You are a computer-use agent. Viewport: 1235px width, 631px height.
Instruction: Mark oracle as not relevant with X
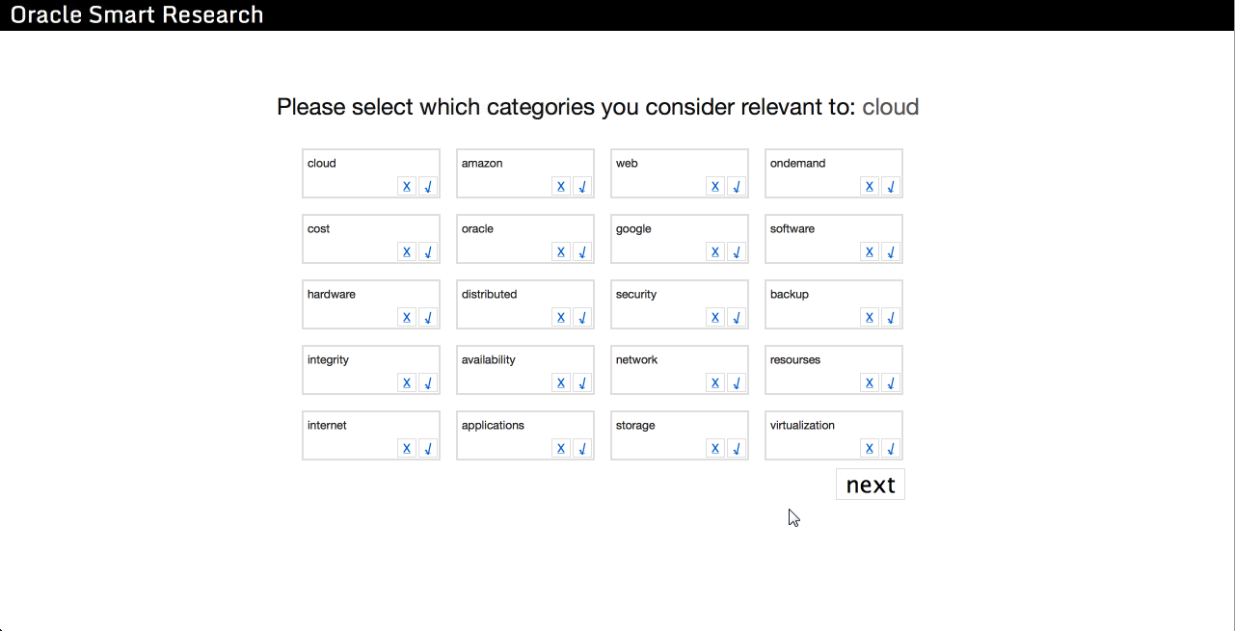pyautogui.click(x=561, y=252)
